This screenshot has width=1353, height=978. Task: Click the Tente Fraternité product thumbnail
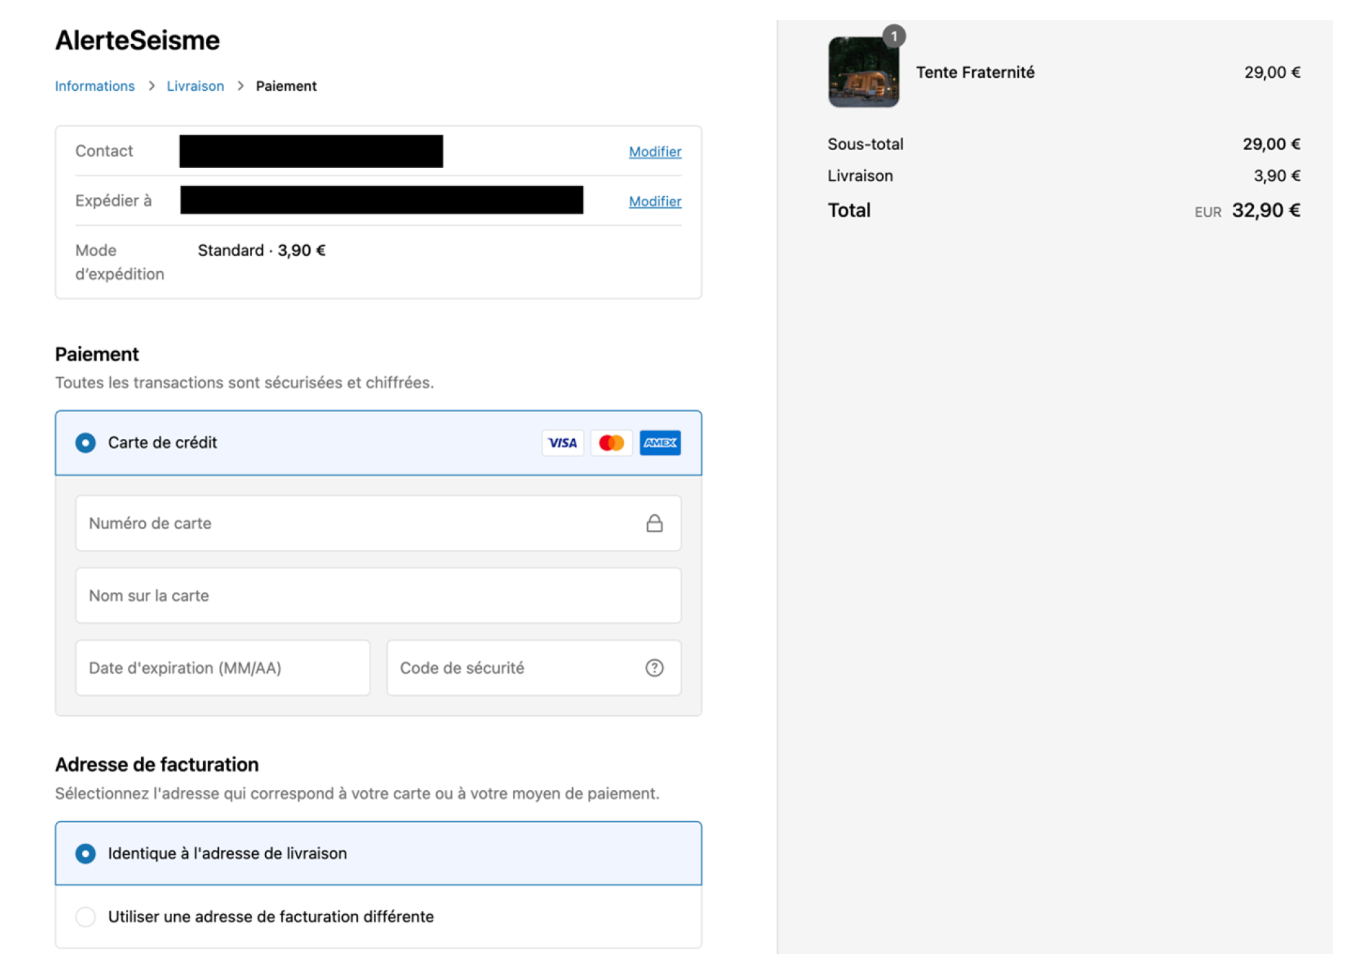[862, 74]
